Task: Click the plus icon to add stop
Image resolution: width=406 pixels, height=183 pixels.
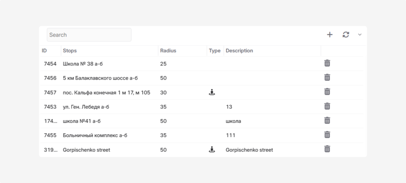Action: 330,35
